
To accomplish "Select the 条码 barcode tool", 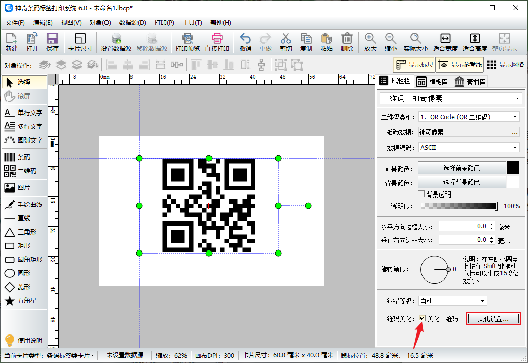I will (x=24, y=157).
